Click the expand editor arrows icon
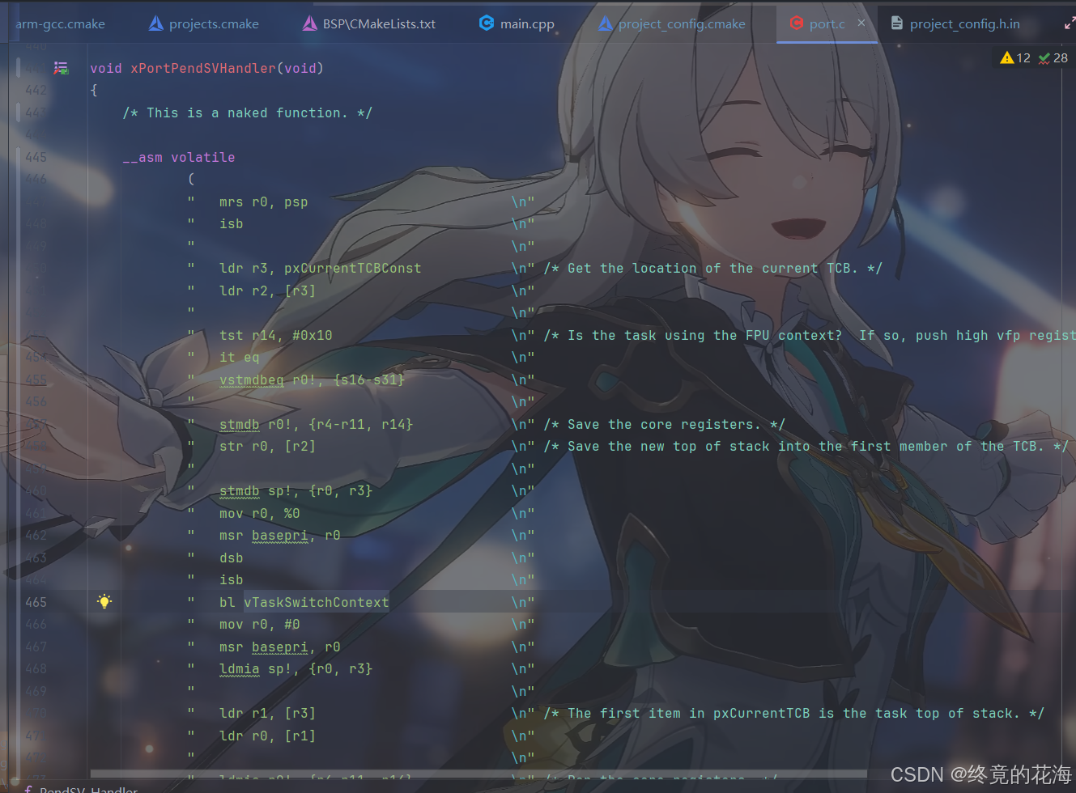The image size is (1076, 793). click(x=1070, y=23)
